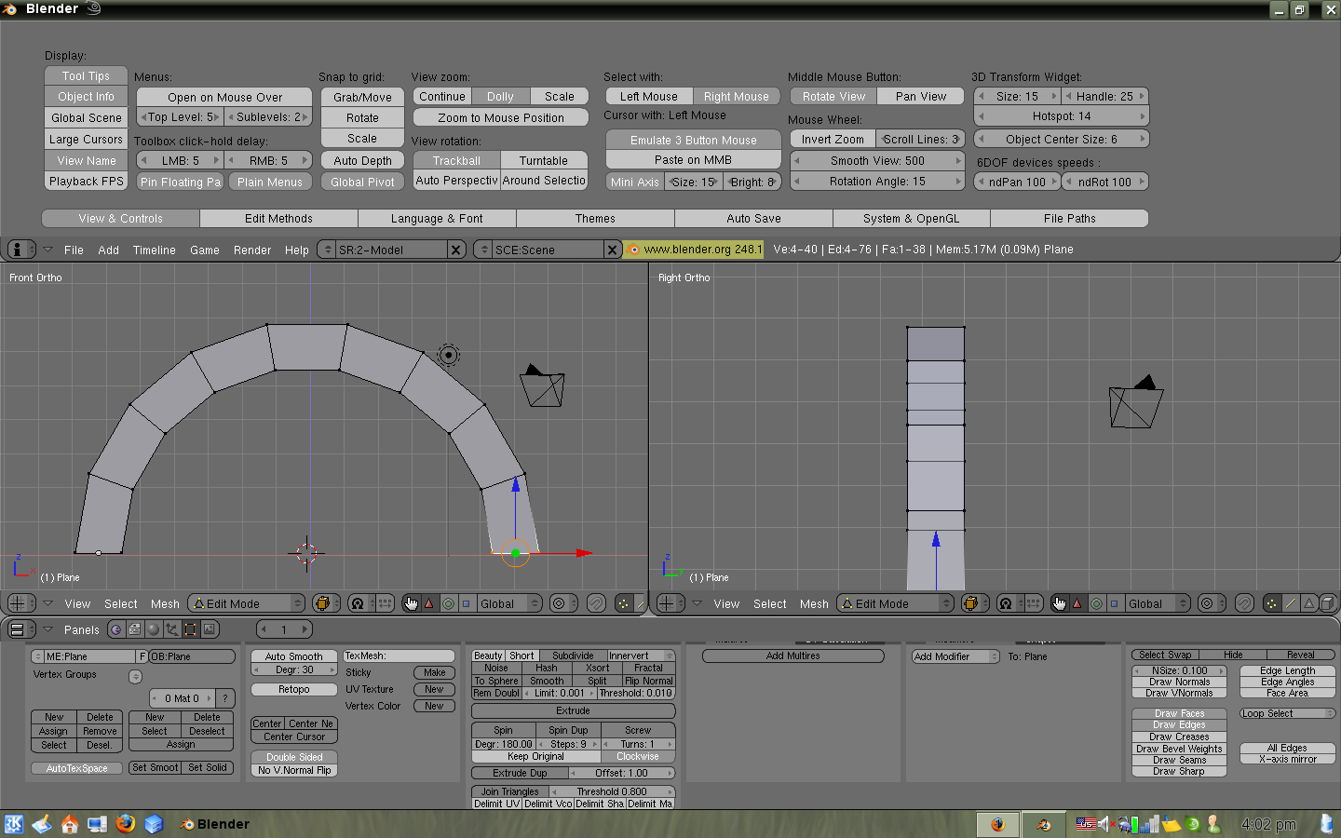Toggle the Tool Tips display option
Screen dimensions: 1341x838
(x=86, y=76)
